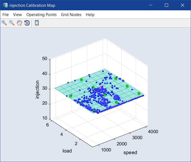The height and width of the screenshot is (162, 191).
Task: Select the Zoom In tool
Action: pyautogui.click(x=4, y=23)
